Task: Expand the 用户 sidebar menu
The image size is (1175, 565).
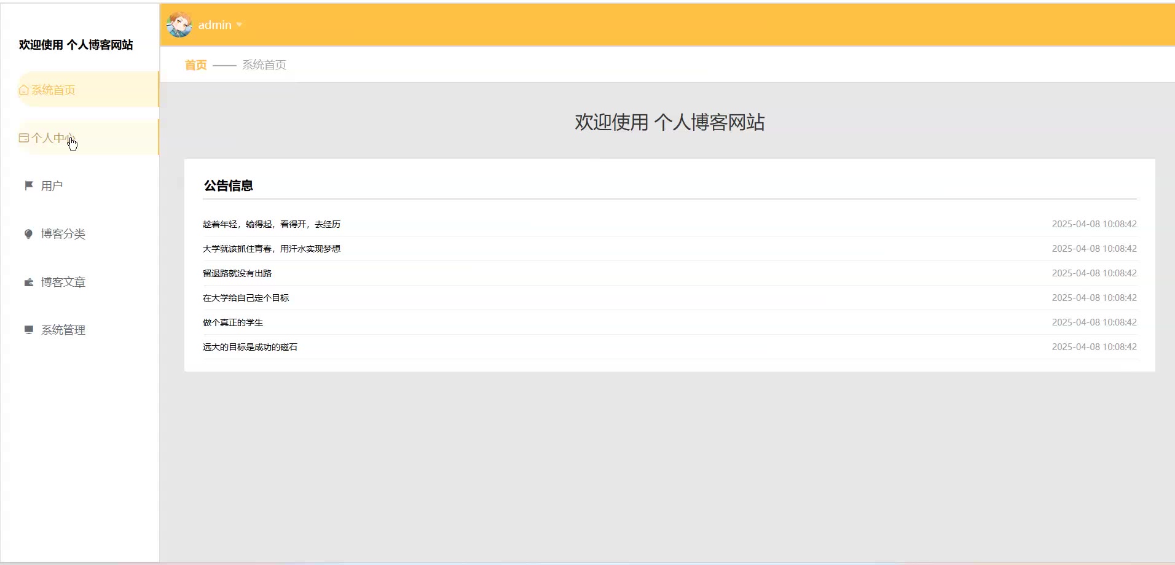Action: pos(88,185)
